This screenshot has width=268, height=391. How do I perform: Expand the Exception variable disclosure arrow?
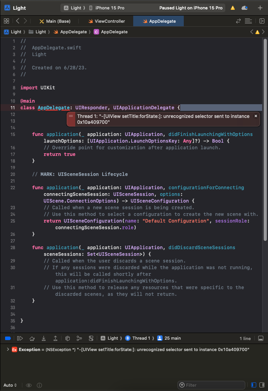[8, 349]
